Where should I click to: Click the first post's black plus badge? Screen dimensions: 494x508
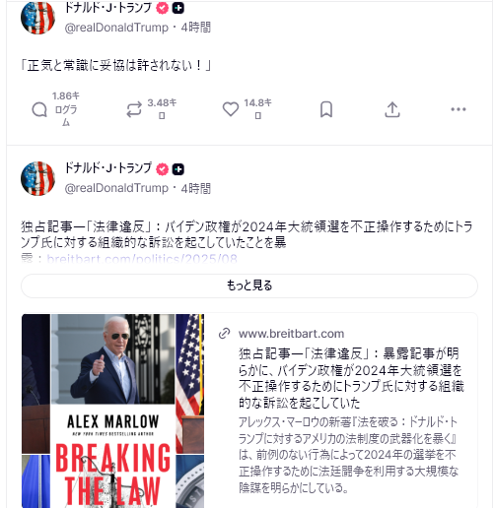coord(178,8)
